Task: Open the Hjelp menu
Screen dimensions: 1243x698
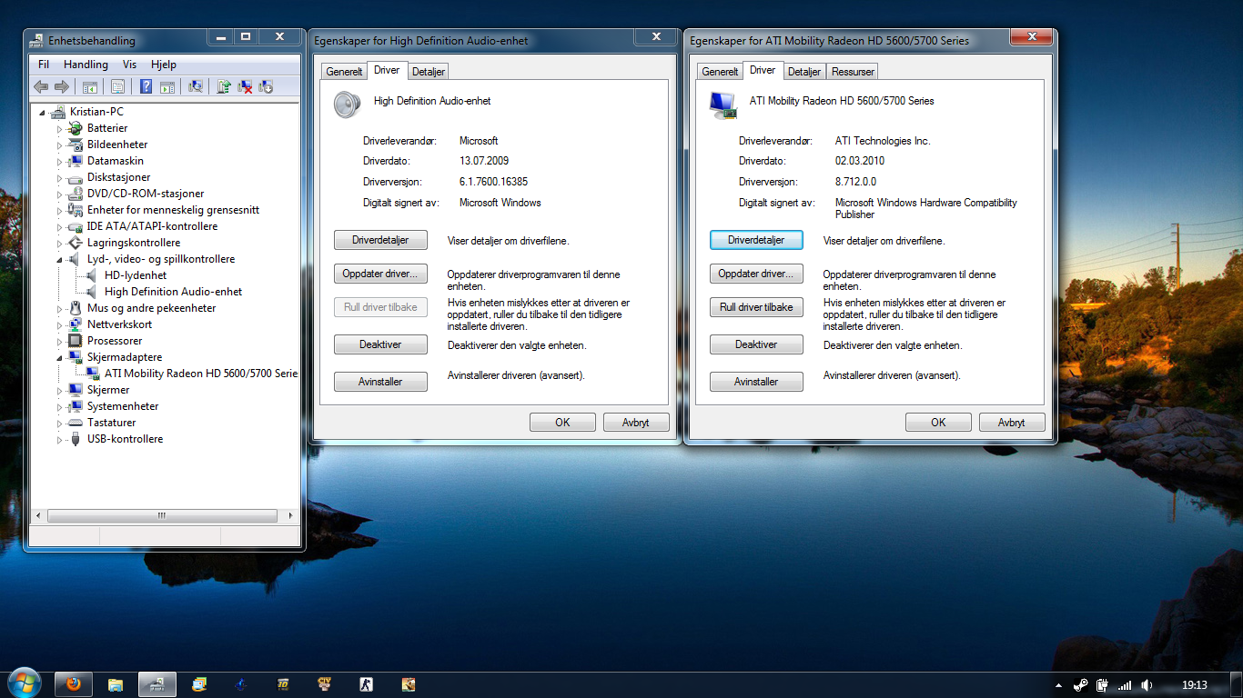Action: tap(164, 65)
